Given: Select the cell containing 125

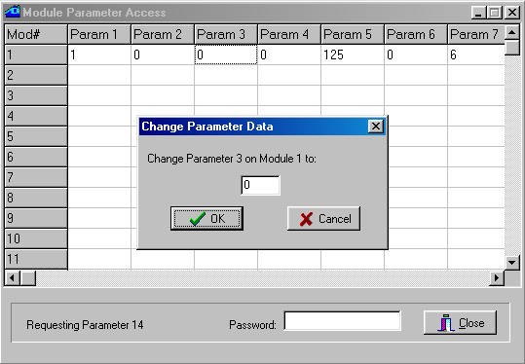Looking at the screenshot, I should point(353,55).
